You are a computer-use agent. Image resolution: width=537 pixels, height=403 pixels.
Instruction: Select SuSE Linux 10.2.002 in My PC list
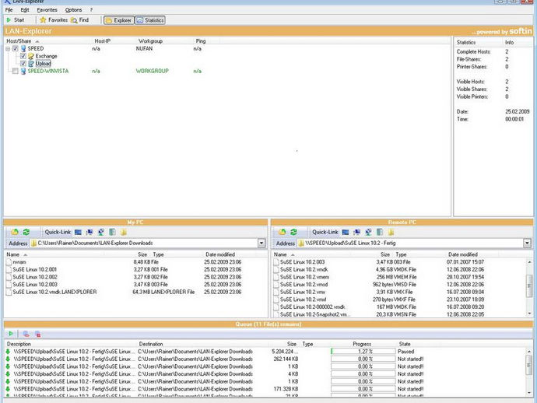pyautogui.click(x=35, y=277)
